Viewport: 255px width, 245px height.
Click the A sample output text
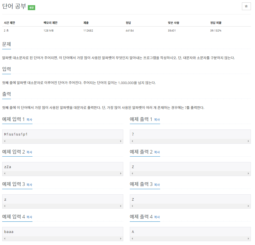[133, 232]
